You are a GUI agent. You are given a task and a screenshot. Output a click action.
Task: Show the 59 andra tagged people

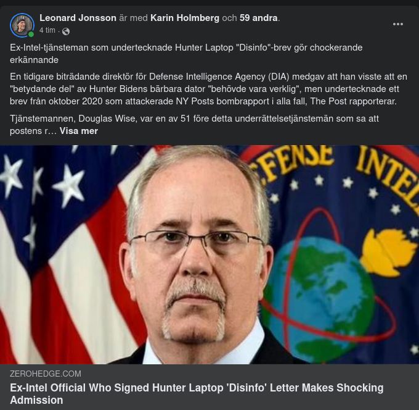[258, 18]
